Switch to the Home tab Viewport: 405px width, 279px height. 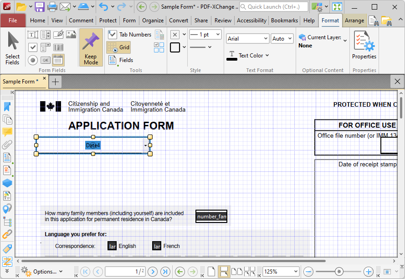[37, 21]
